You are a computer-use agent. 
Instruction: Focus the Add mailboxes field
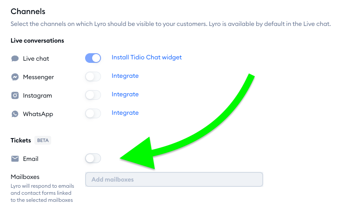pyautogui.click(x=174, y=179)
